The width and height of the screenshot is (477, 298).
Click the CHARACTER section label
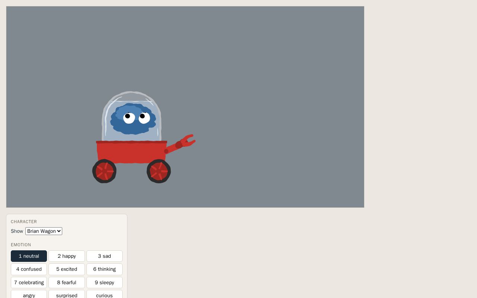(24, 222)
